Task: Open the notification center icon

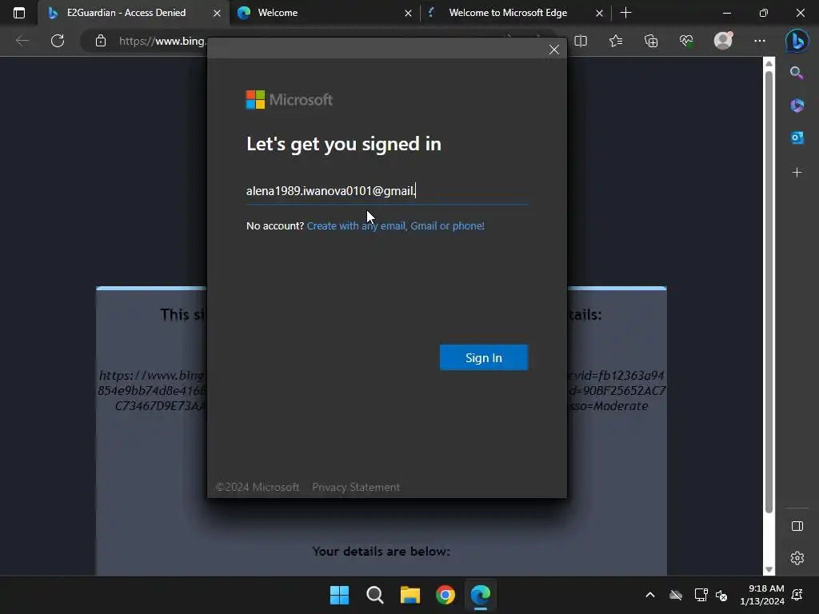Action: (797, 595)
